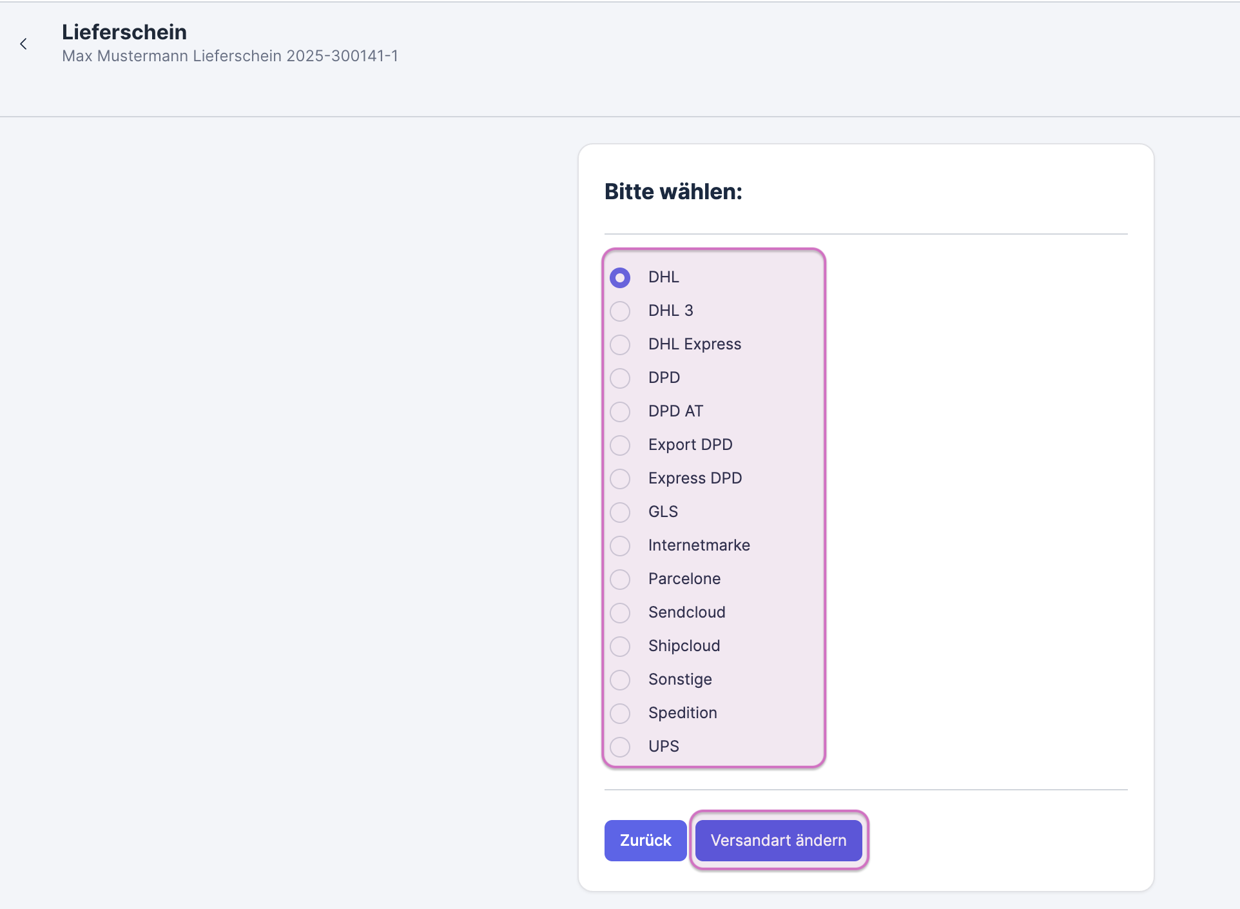The image size is (1240, 909).
Task: Click the back arrow beside Lieferschein
Action: coord(24,44)
